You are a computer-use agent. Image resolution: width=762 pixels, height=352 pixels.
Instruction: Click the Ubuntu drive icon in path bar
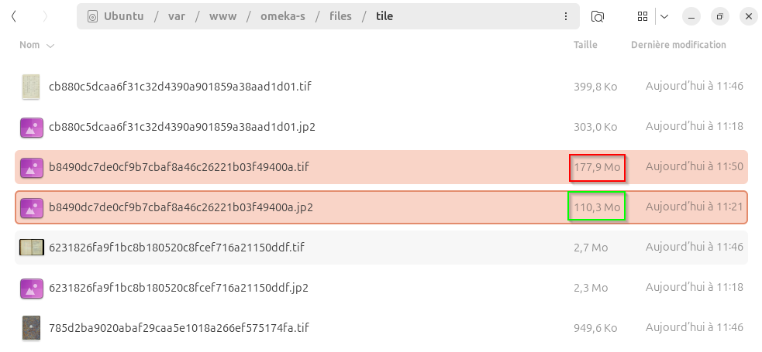click(x=93, y=16)
